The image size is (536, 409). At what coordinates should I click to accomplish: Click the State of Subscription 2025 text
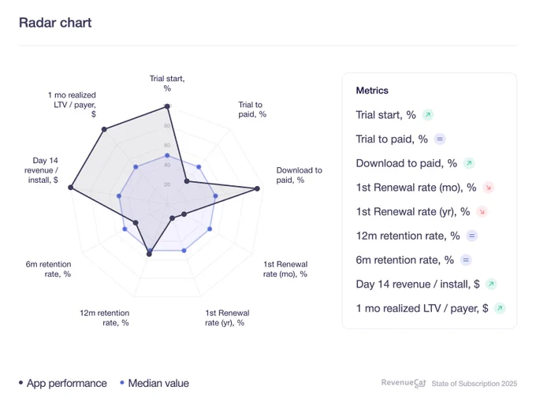point(475,384)
